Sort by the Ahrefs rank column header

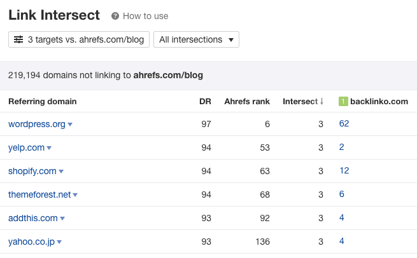click(247, 102)
